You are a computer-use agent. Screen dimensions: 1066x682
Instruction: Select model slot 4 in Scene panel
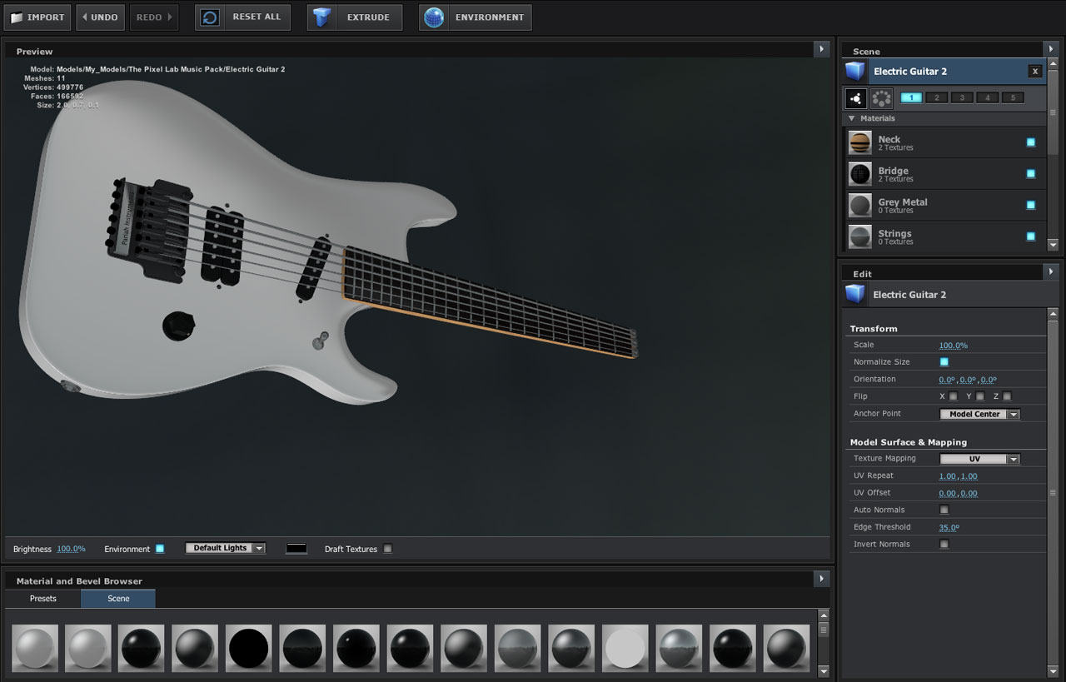(x=987, y=98)
